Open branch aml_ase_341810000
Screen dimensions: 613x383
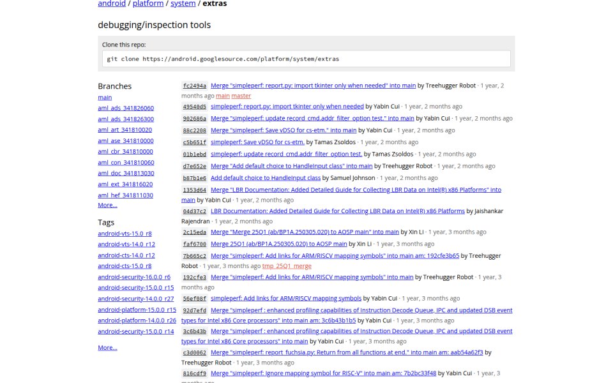click(126, 140)
